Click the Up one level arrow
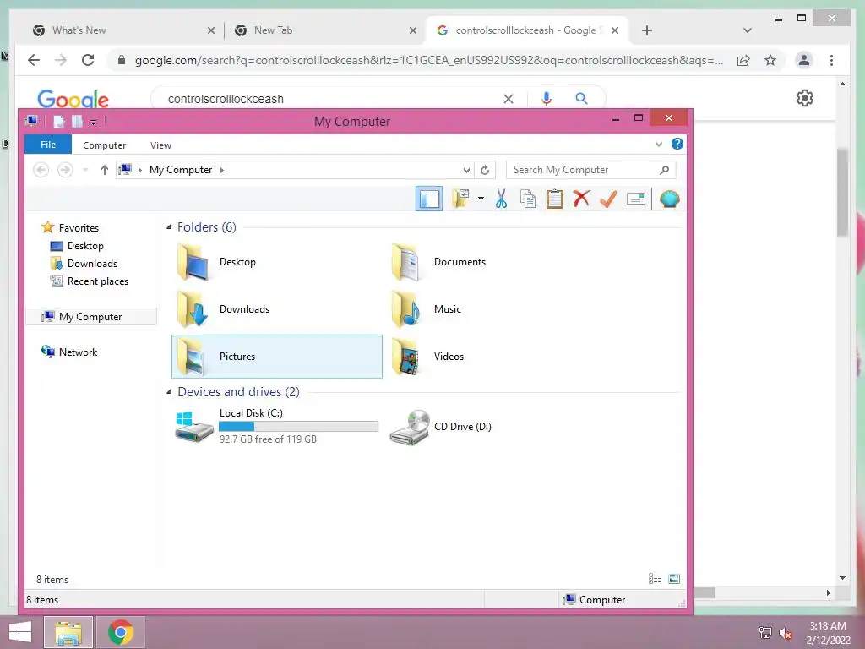Screen dimensions: 865x649 (x=104, y=169)
